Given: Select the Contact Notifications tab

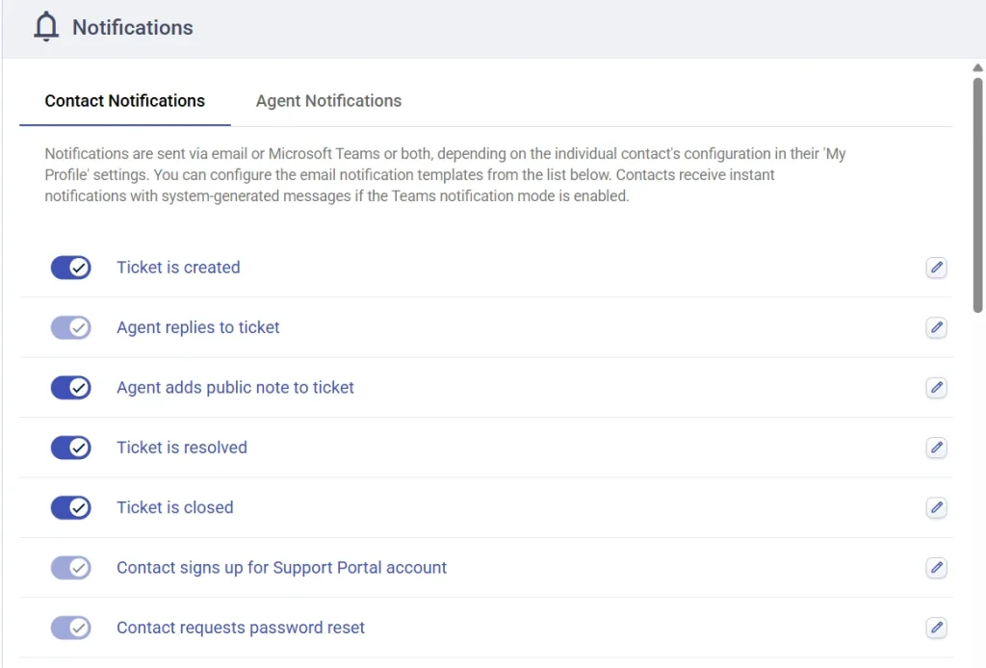Looking at the screenshot, I should (x=124, y=100).
